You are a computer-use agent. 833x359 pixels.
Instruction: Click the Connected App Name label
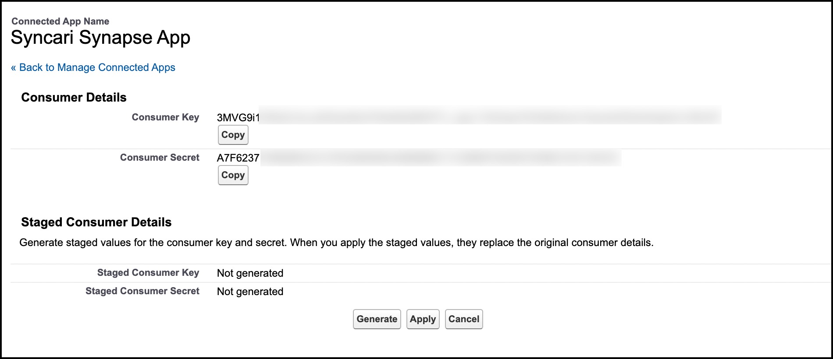(60, 21)
